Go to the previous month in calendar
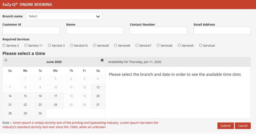Viewport: 256px width, 134px height. point(6,60)
